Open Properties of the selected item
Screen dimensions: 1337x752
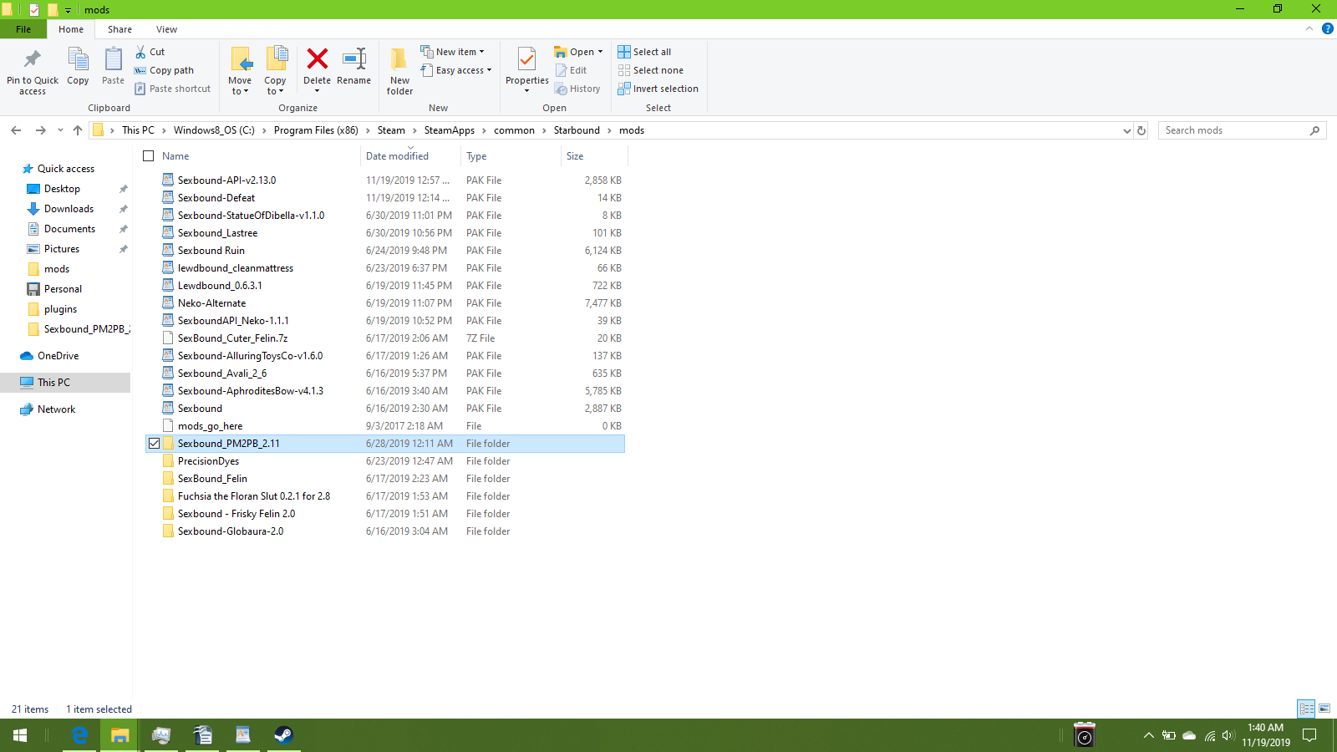click(526, 70)
